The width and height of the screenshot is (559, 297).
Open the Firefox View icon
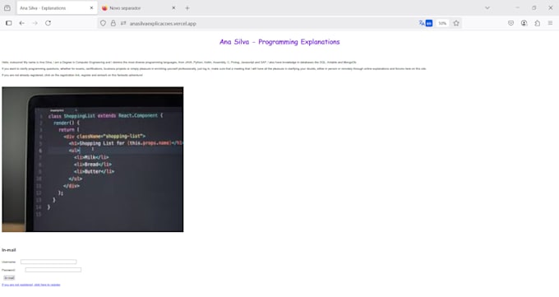coord(7,8)
